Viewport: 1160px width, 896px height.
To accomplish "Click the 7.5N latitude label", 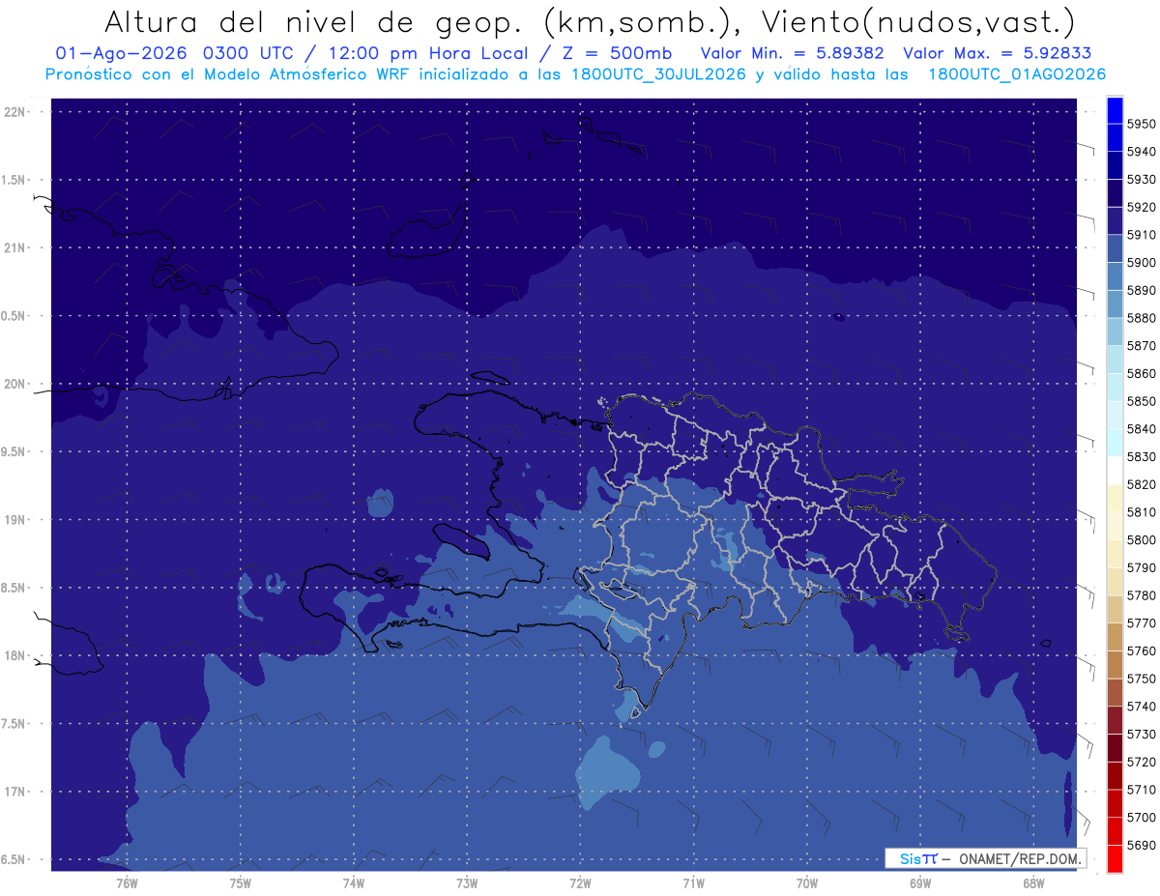I will (14, 724).
